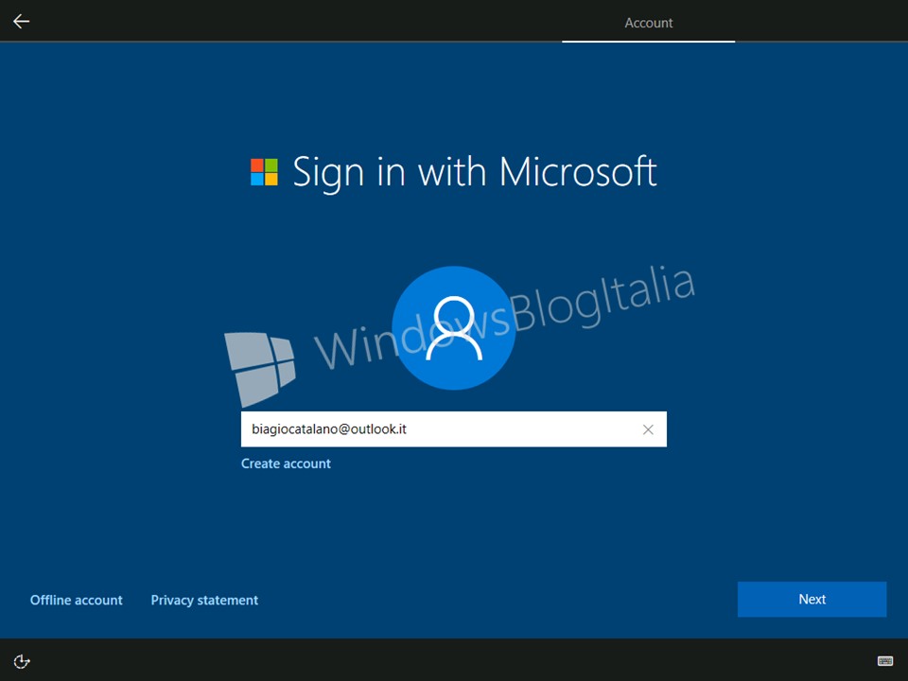Open the Ease of Access icon
Viewport: 908px width, 681px height.
[22, 661]
